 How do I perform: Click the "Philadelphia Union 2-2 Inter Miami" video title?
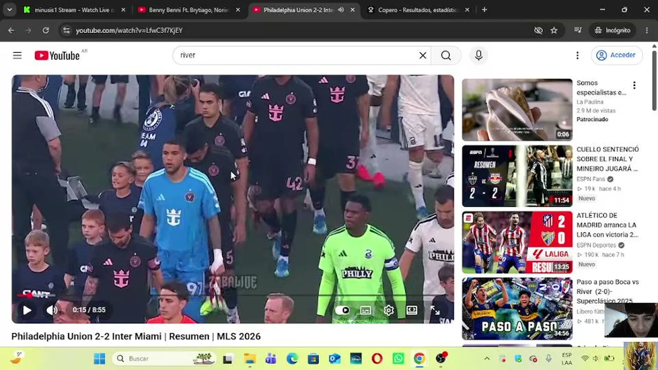(x=136, y=337)
